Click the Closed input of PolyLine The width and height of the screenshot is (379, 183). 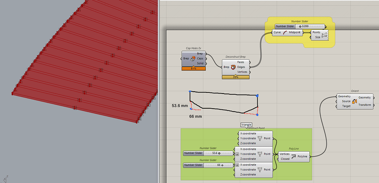point(285,159)
